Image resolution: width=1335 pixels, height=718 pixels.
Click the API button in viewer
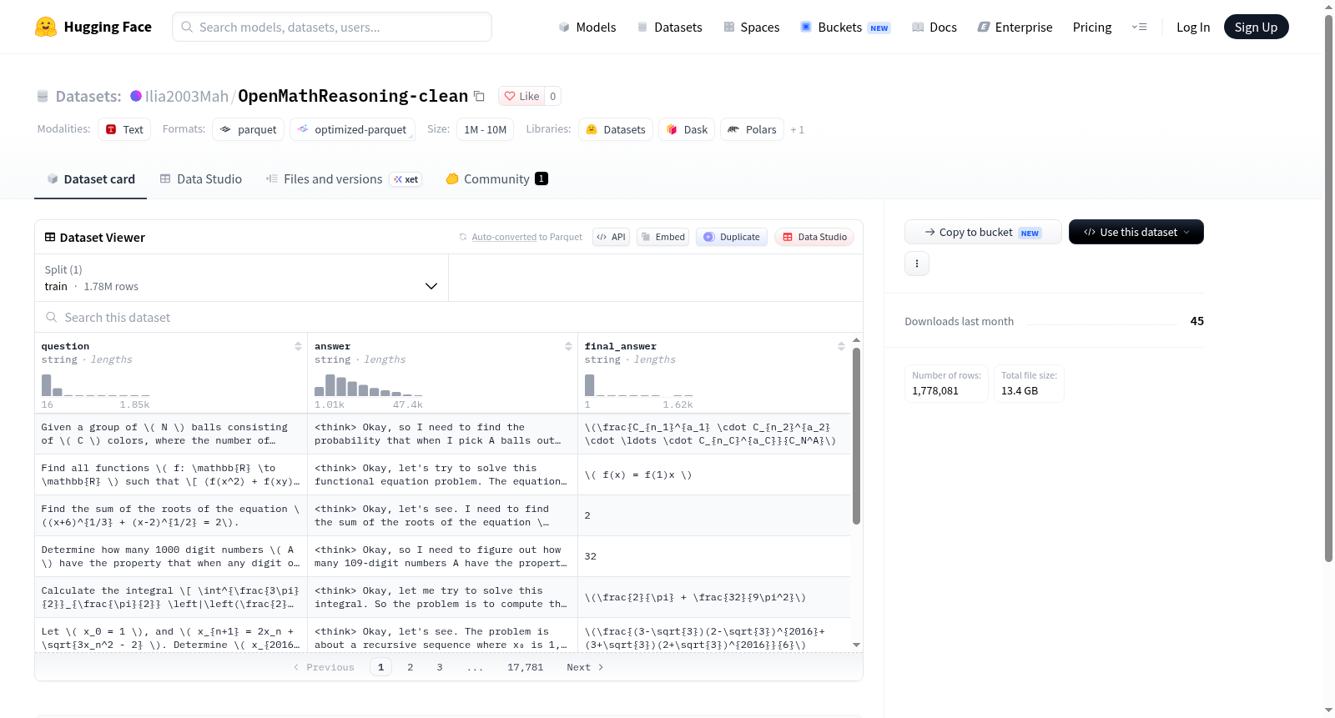pyautogui.click(x=611, y=237)
